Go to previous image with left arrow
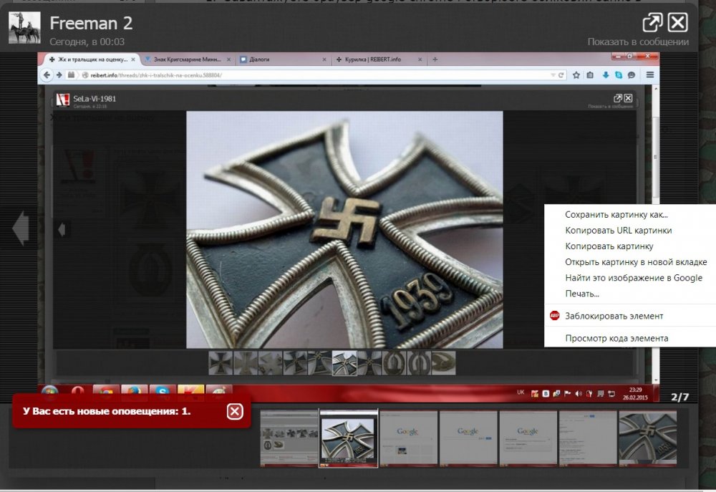 point(20,228)
